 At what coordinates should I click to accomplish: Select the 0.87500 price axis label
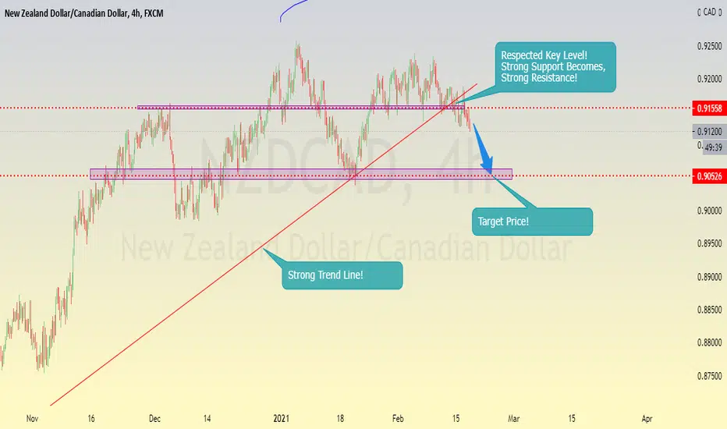(x=709, y=376)
